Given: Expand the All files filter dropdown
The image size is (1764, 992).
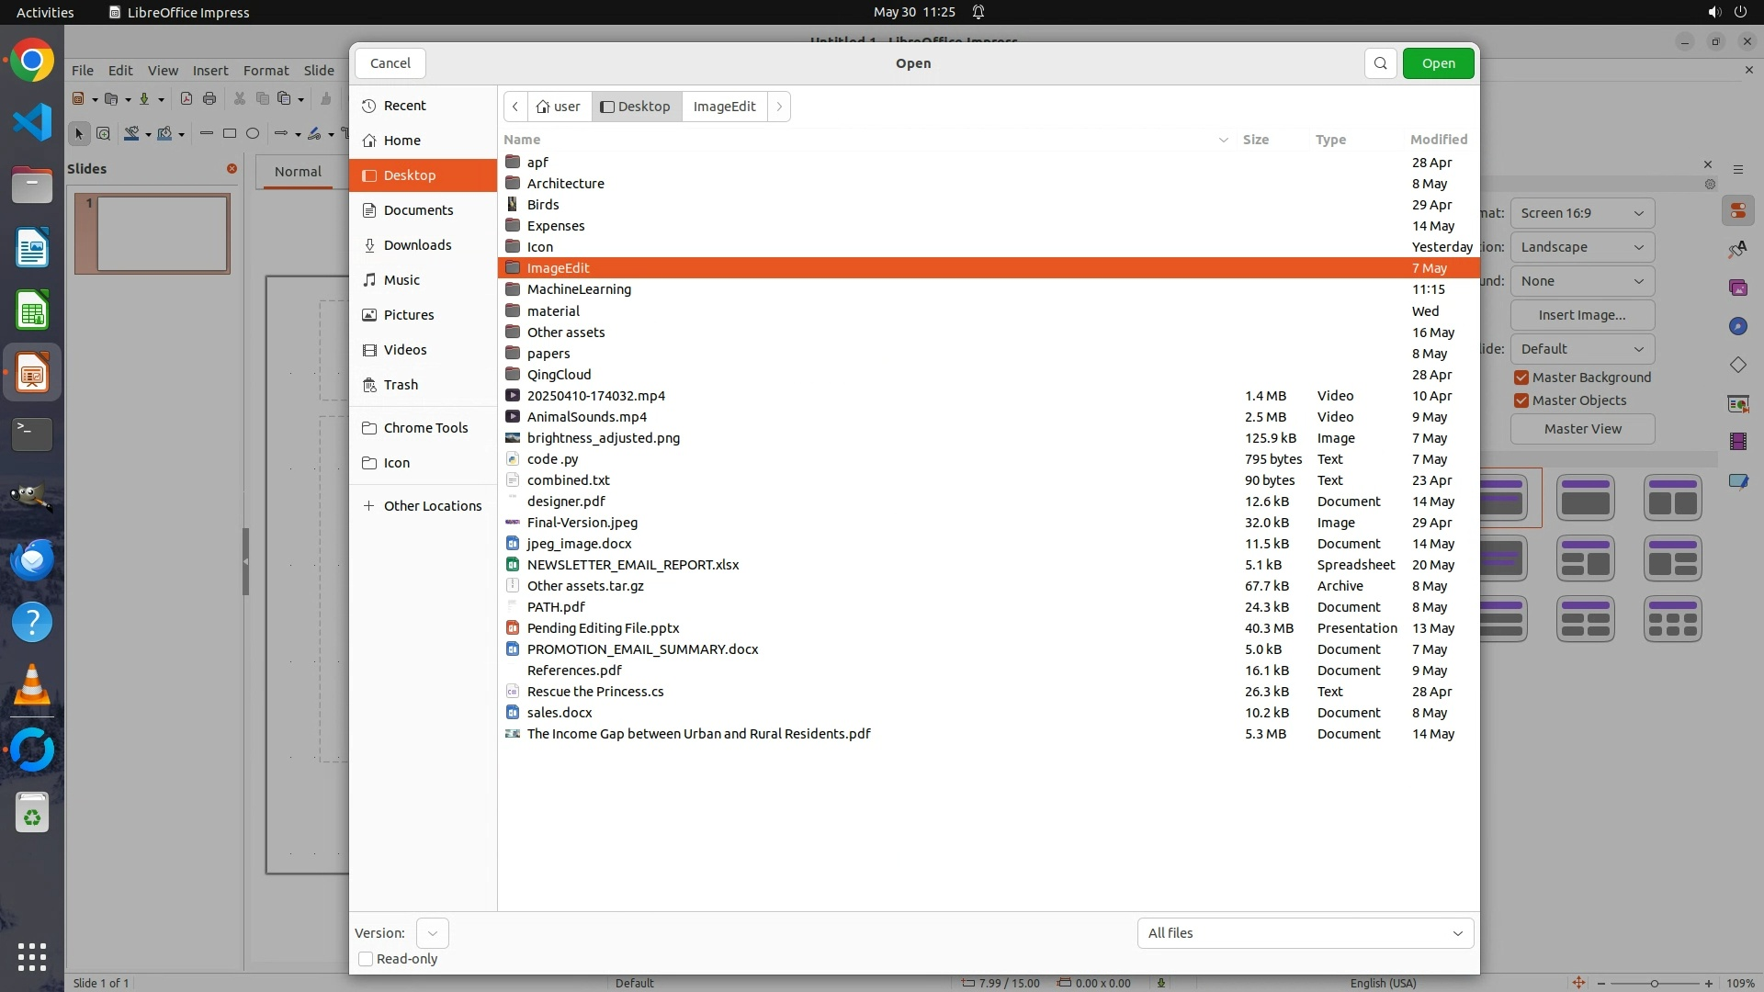Looking at the screenshot, I should [1305, 933].
